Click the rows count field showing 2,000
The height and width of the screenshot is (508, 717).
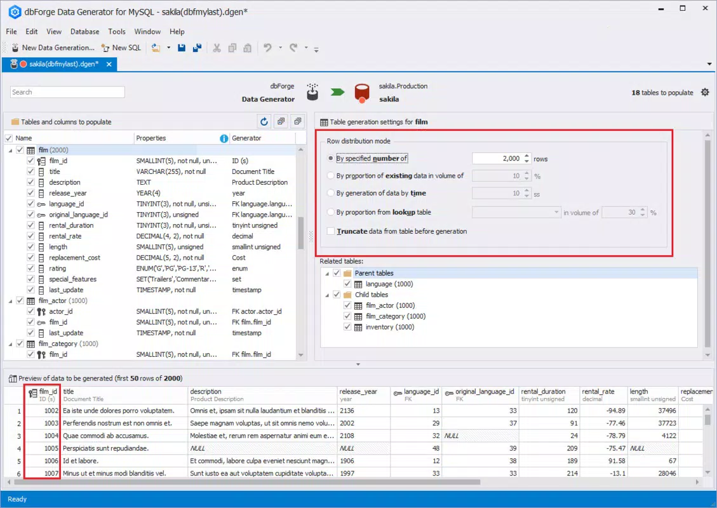point(497,159)
